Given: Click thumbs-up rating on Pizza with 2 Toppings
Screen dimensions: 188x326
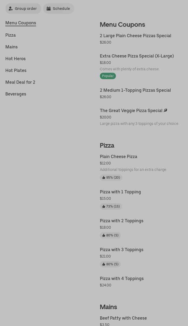Looking at the screenshot, I should pyautogui.click(x=110, y=235).
